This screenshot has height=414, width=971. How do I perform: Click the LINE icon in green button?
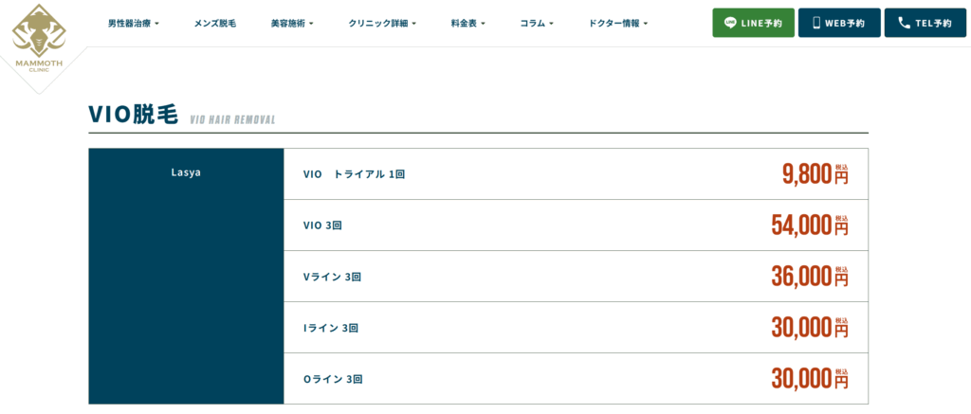click(x=729, y=24)
